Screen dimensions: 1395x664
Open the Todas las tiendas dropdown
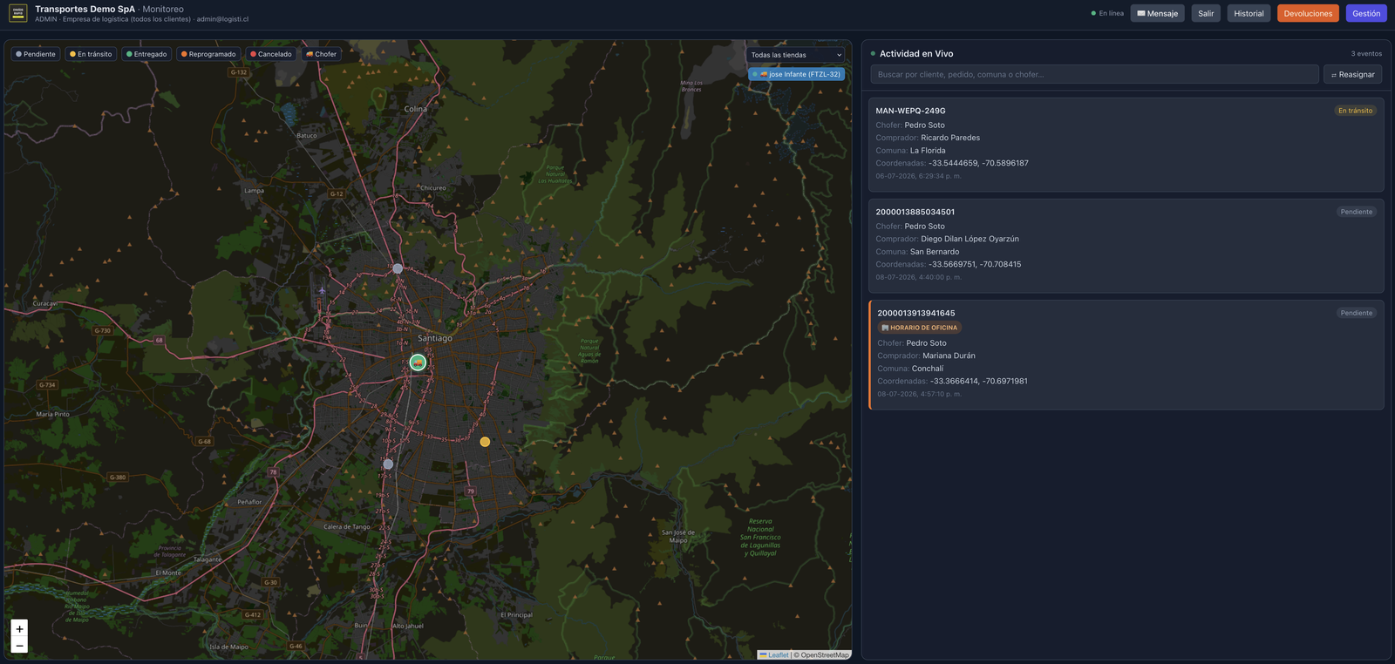coord(796,55)
